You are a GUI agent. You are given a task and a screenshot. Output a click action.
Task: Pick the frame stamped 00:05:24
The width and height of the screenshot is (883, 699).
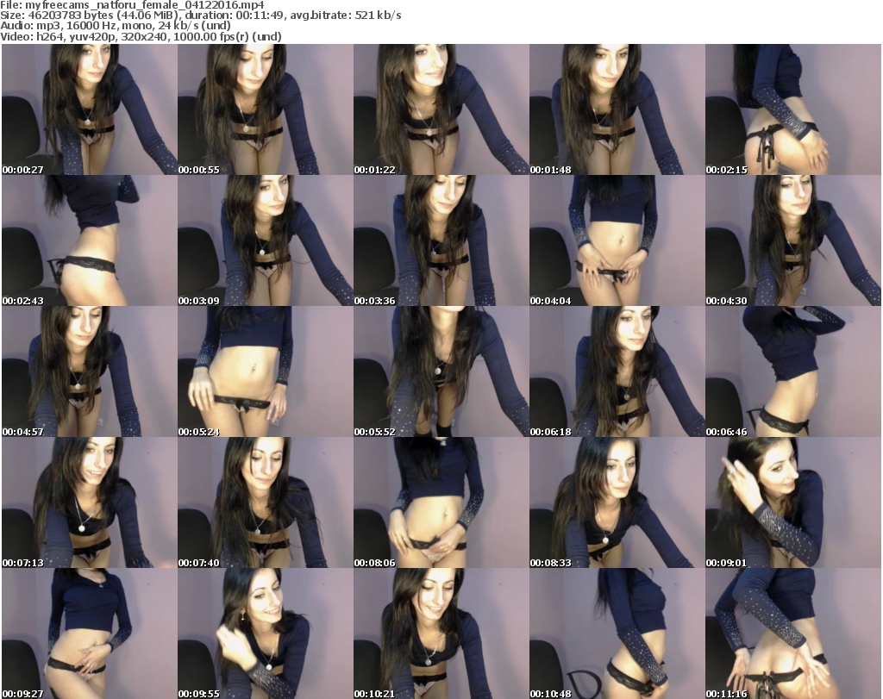[x=266, y=371]
